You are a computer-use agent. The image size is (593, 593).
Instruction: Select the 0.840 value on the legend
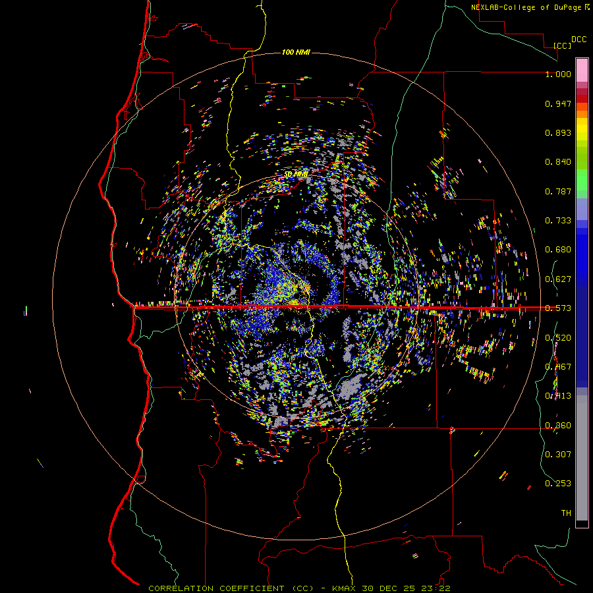(558, 162)
